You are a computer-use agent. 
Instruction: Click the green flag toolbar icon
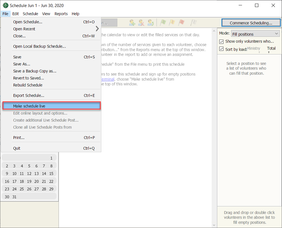coord(163,23)
